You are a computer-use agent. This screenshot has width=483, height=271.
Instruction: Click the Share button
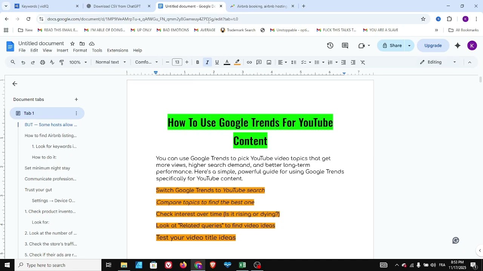pyautogui.click(x=392, y=46)
